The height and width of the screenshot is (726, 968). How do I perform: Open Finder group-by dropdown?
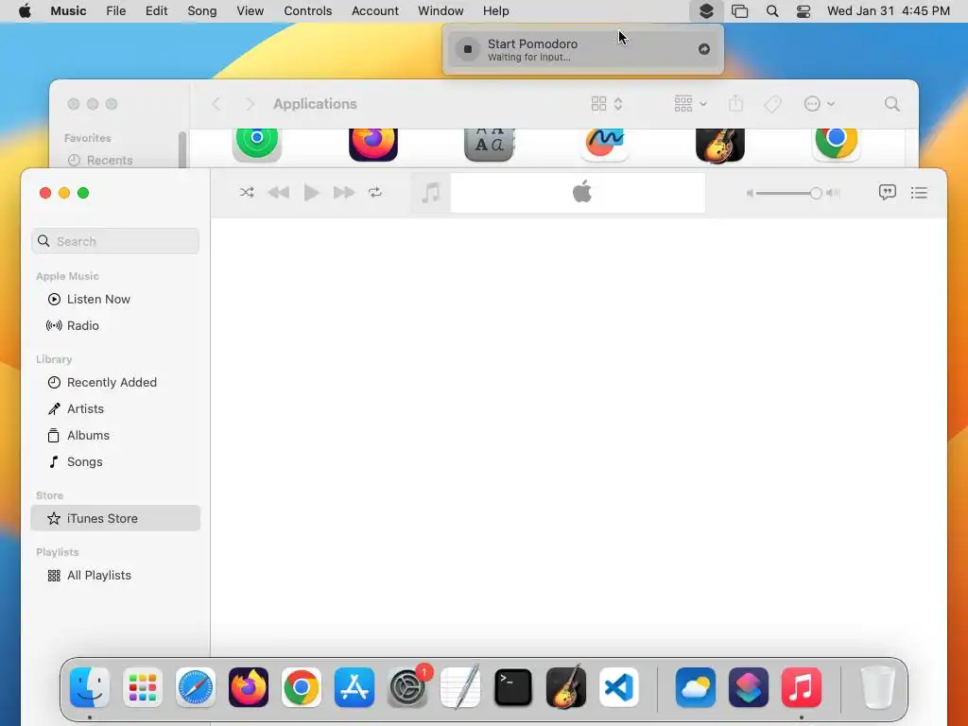click(x=690, y=104)
